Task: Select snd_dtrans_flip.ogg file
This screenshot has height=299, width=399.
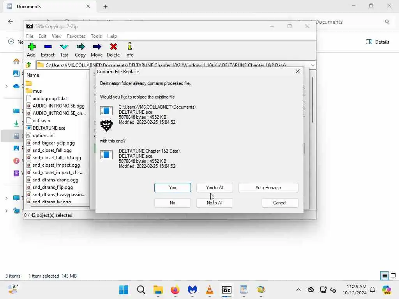Action: [53, 187]
